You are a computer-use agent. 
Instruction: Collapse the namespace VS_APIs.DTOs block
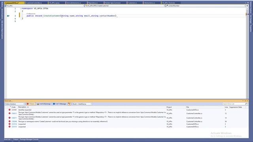[x=21, y=8]
